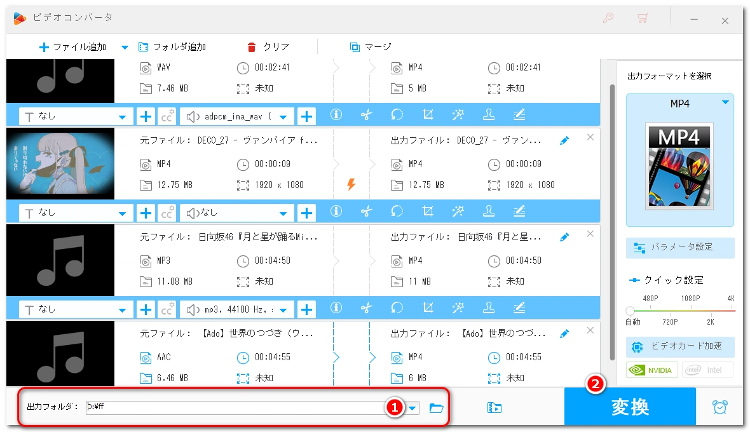
Task: Click the watermark stamp icon in the top toolbar row
Action: coord(489,115)
